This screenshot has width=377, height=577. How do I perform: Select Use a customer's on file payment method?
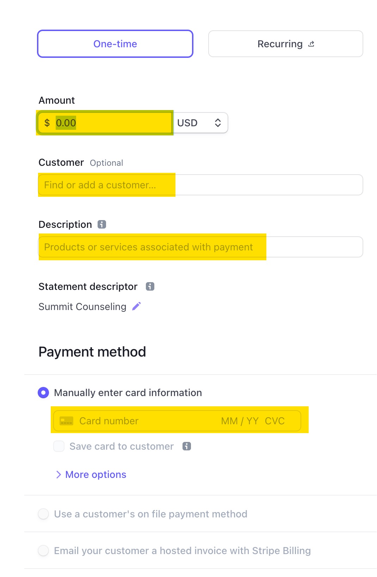[43, 514]
